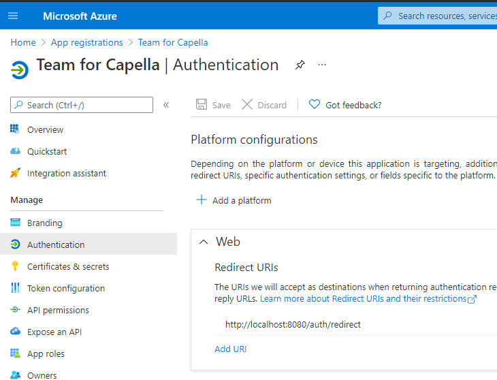
Task: Collapse the Web platform section
Action: point(203,242)
